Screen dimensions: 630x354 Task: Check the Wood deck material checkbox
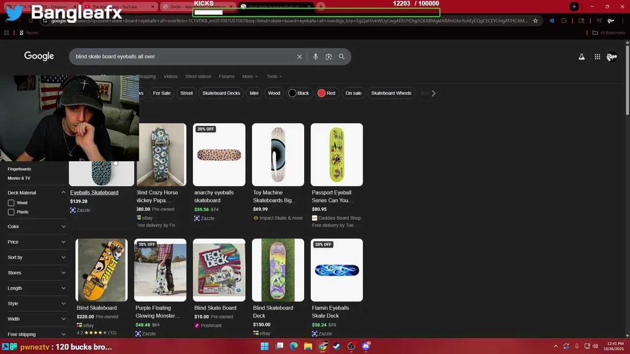point(11,203)
